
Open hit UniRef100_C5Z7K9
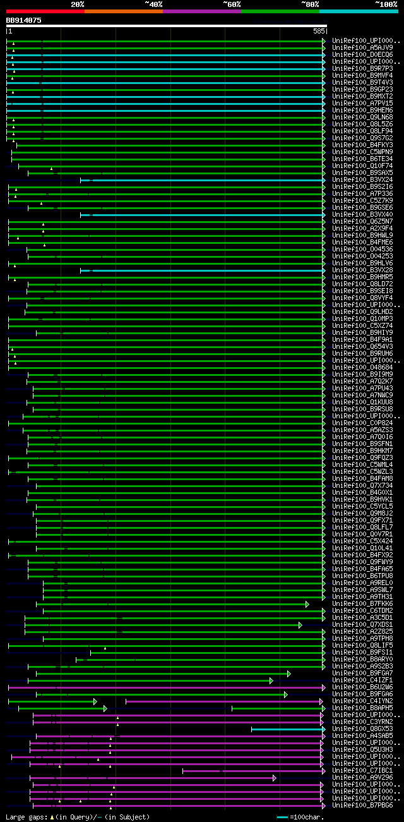pyautogui.click(x=362, y=200)
